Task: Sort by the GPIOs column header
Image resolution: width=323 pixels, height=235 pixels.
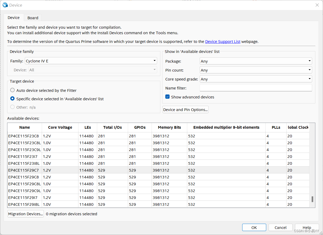Action: point(140,127)
